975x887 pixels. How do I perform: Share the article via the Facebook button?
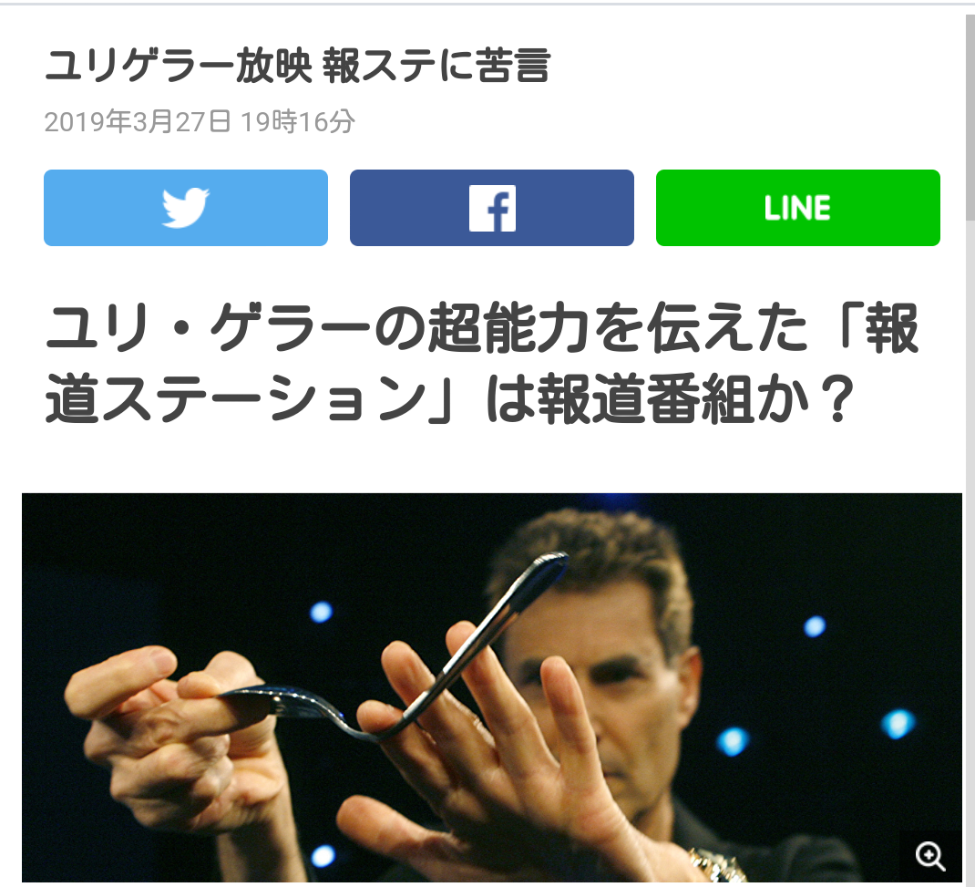point(492,208)
